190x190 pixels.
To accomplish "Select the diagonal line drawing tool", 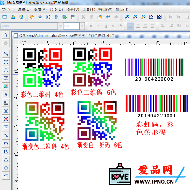I will 6,54.
